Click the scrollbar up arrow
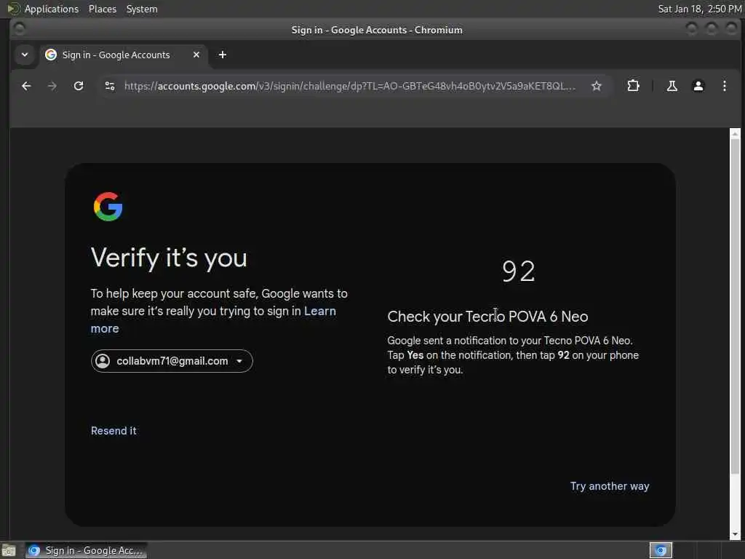This screenshot has height=559, width=745. (735, 134)
